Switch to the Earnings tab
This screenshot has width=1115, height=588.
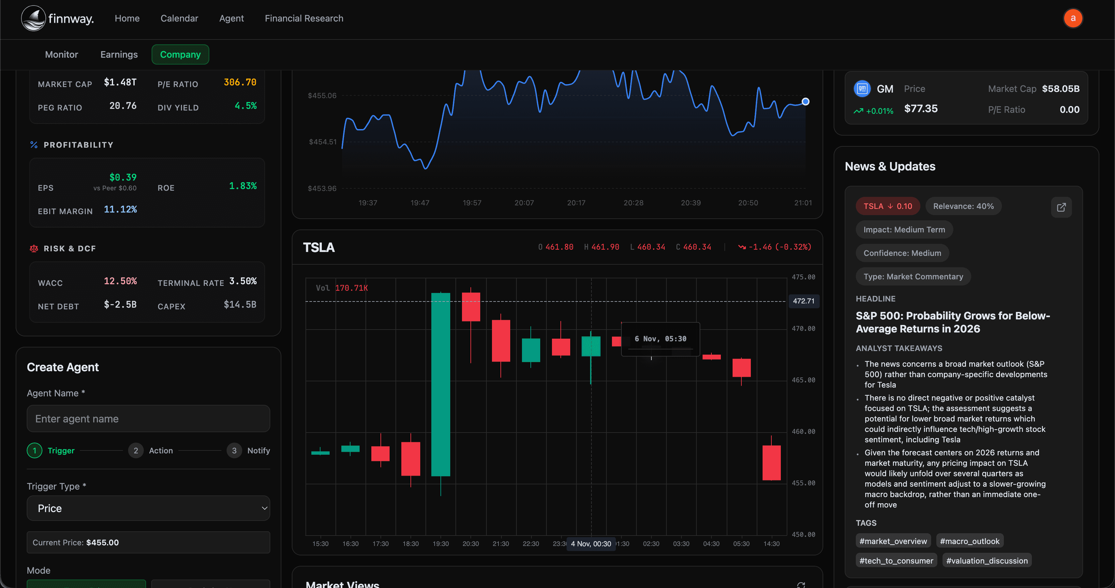119,54
